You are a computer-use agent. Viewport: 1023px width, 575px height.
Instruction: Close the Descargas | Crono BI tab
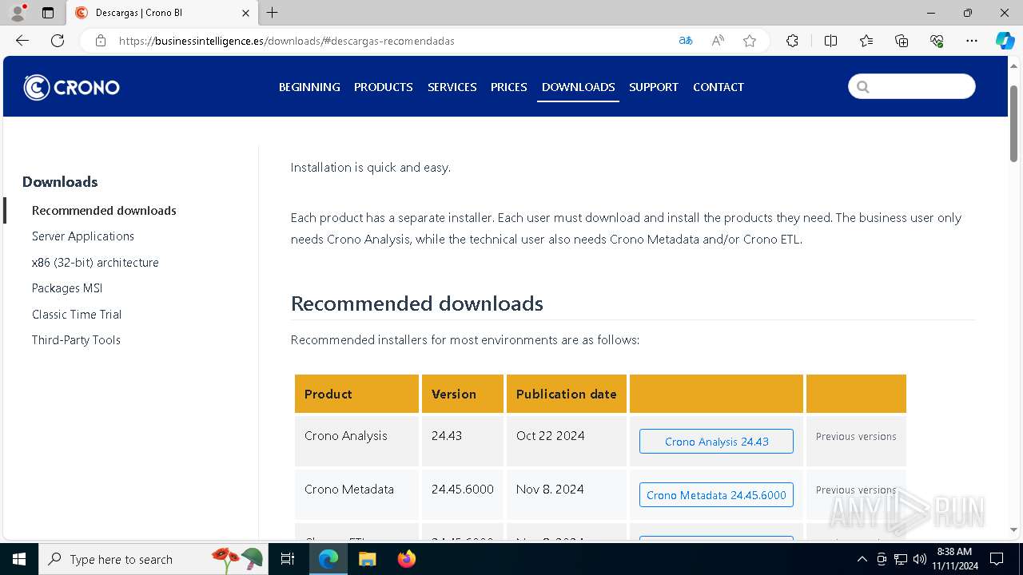pyautogui.click(x=245, y=13)
